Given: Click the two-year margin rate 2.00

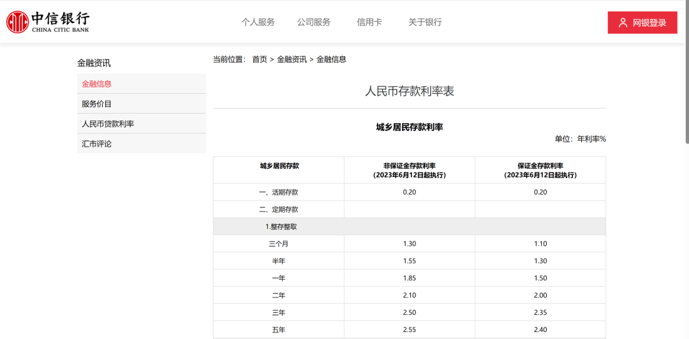Looking at the screenshot, I should click(x=540, y=295).
